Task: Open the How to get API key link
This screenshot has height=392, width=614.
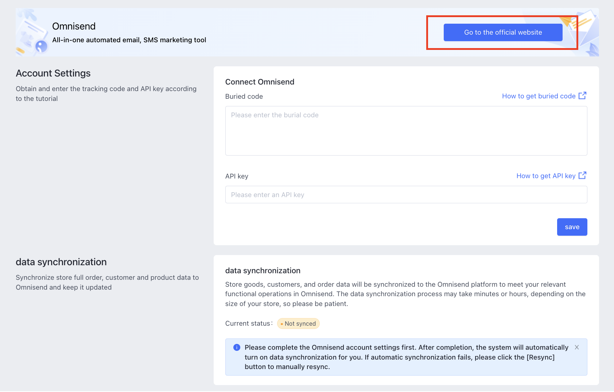Action: [x=546, y=176]
